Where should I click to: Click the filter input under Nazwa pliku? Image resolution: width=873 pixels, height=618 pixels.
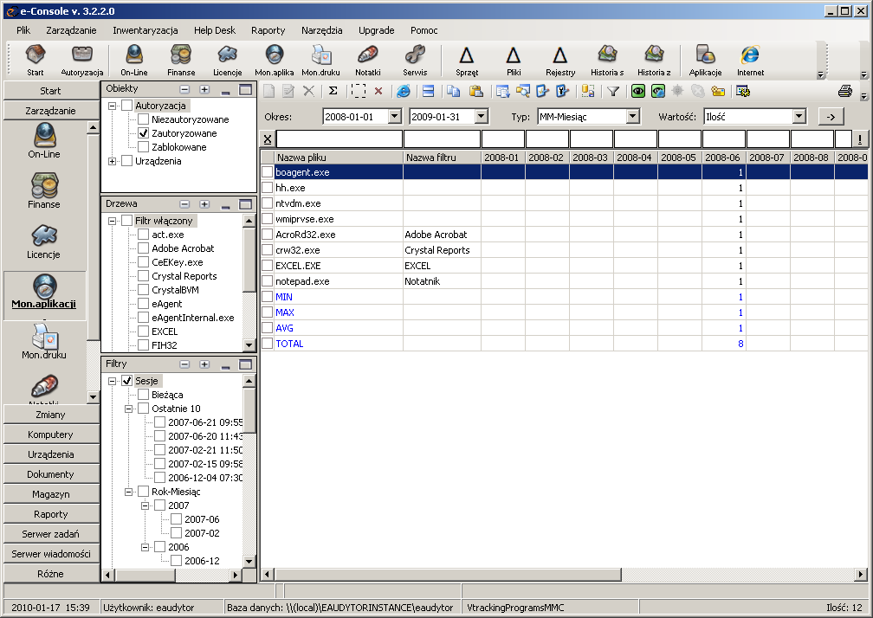[x=339, y=139]
